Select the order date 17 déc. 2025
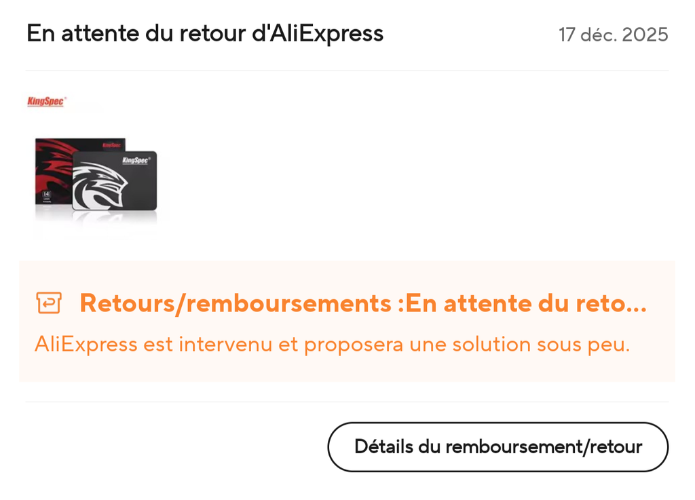695x500 pixels. pos(613,35)
